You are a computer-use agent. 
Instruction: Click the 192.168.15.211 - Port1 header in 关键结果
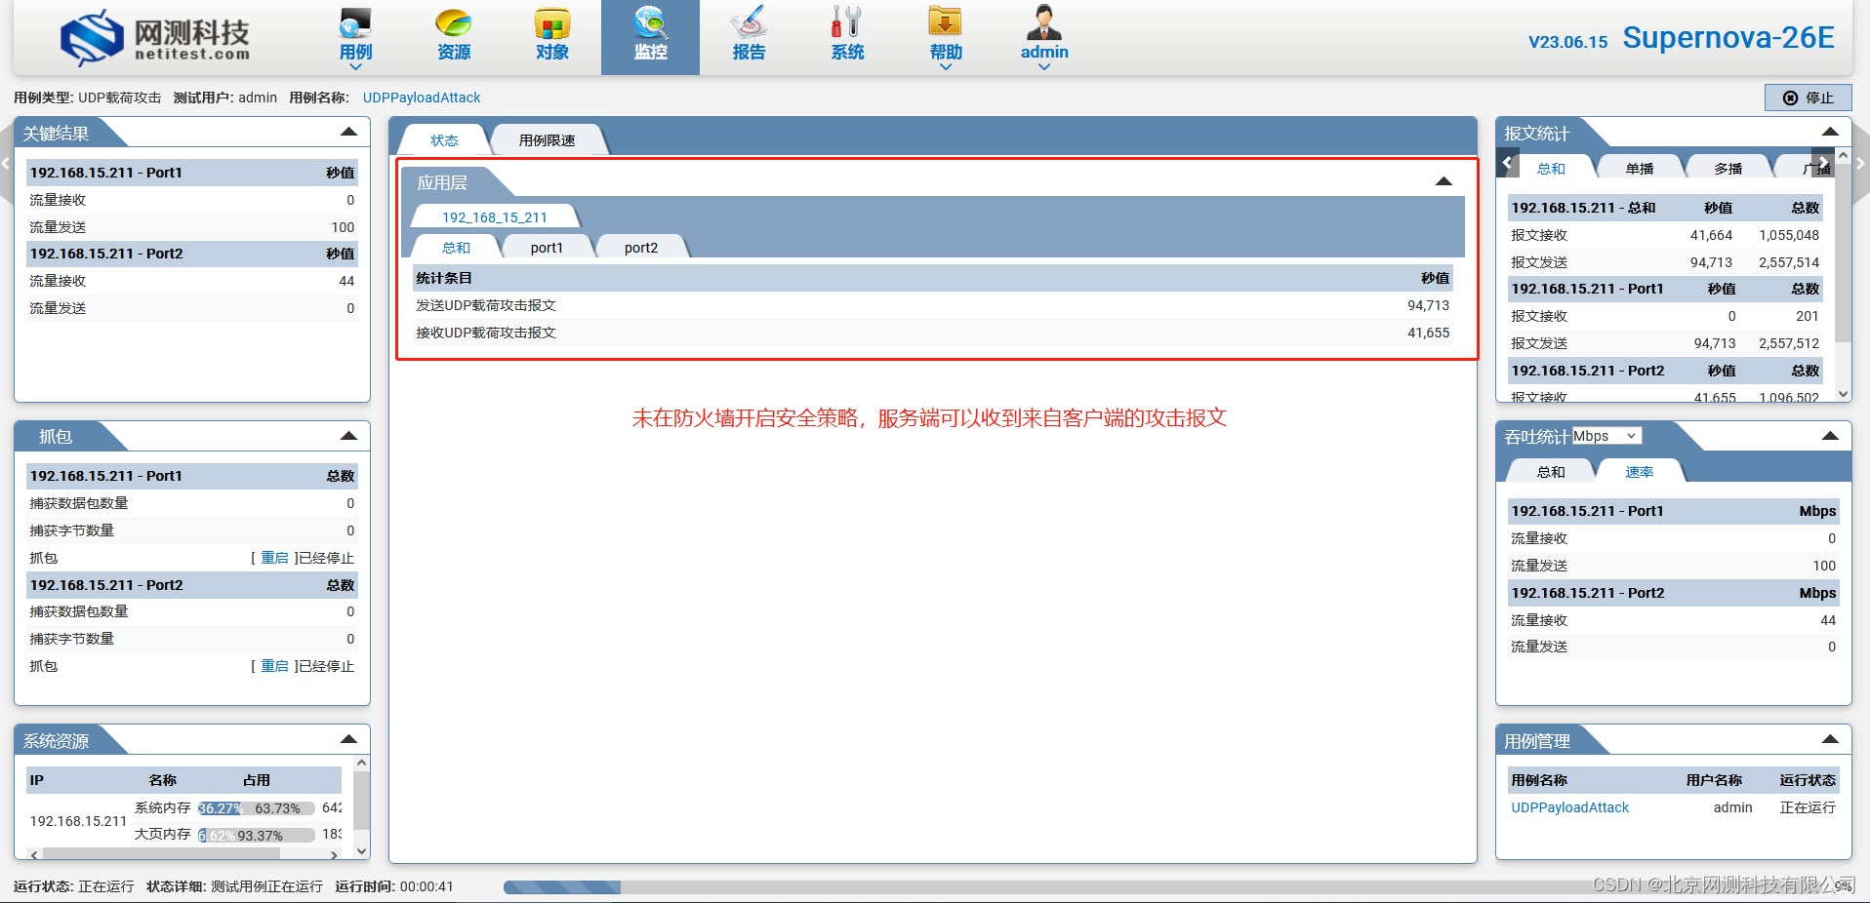(x=192, y=173)
